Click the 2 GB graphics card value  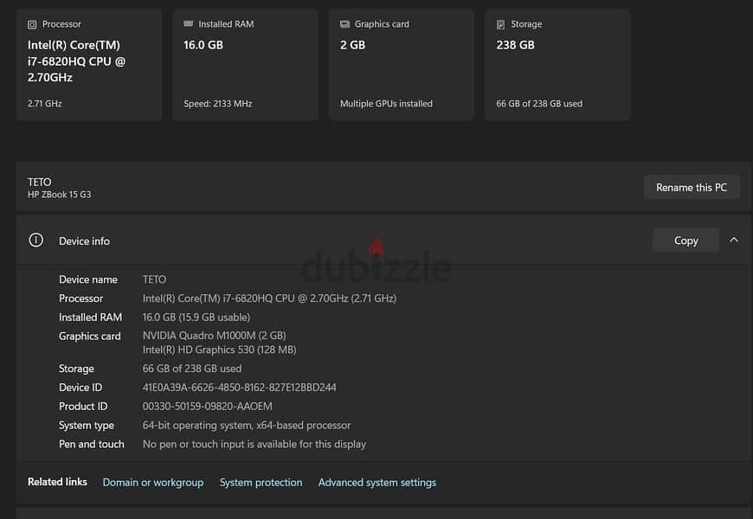[352, 45]
